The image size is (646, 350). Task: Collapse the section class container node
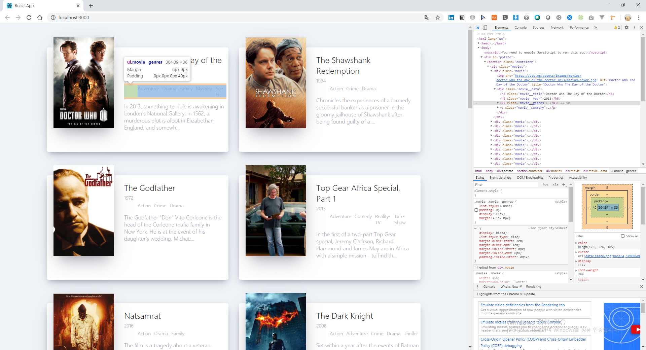485,62
